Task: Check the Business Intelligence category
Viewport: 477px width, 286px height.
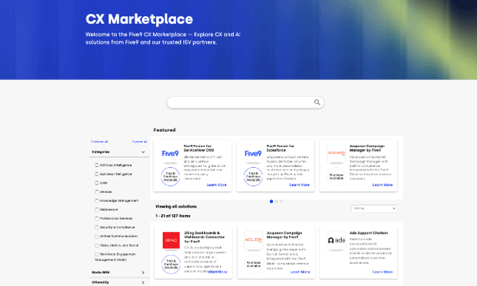Action: pyautogui.click(x=97, y=174)
